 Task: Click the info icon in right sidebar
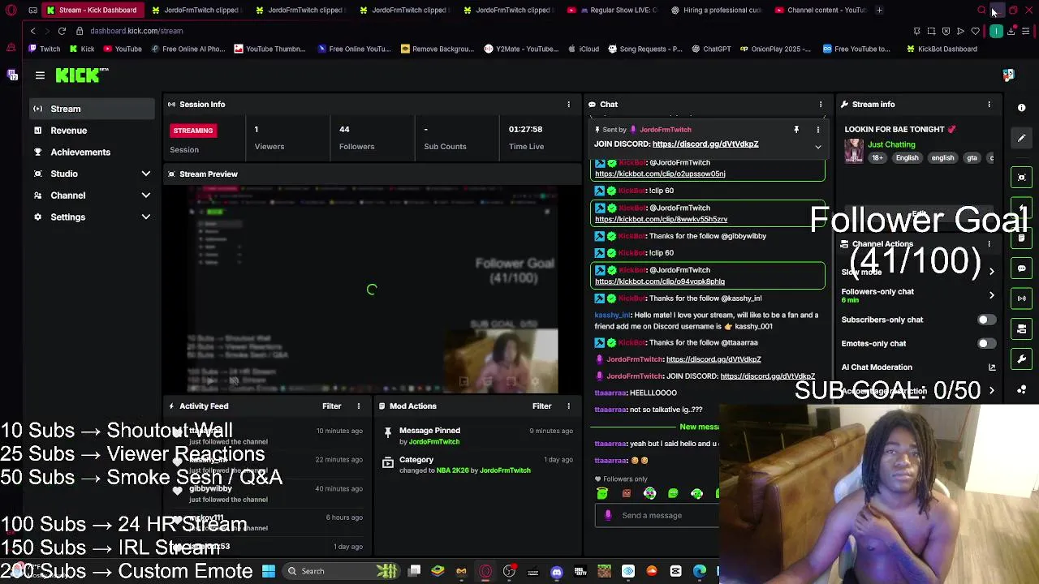(x=1022, y=108)
